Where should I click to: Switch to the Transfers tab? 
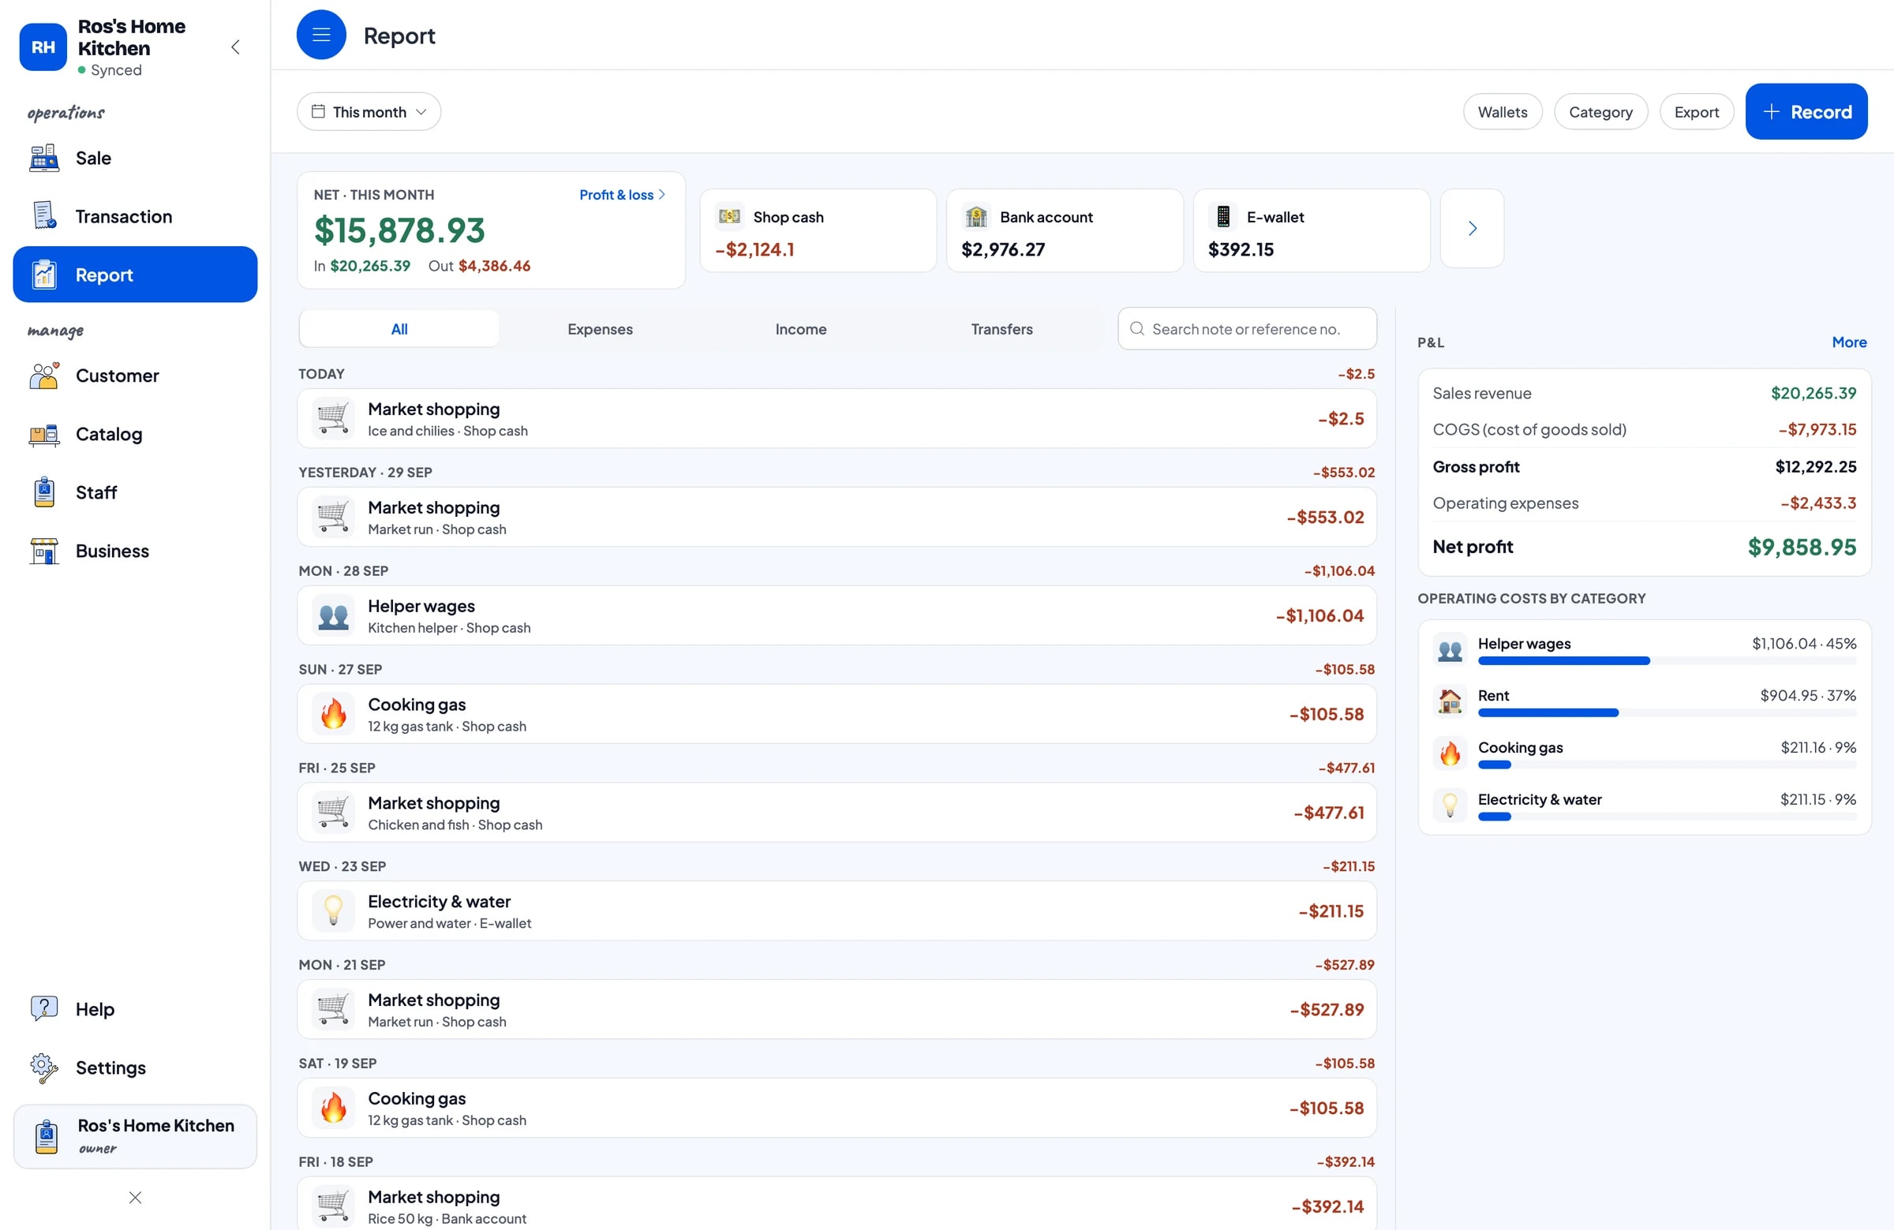click(1002, 328)
